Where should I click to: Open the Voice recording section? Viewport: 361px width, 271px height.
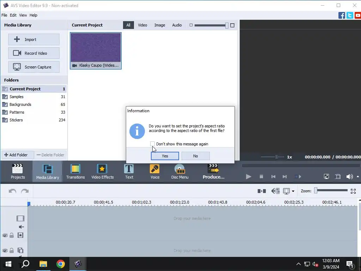[155, 171]
